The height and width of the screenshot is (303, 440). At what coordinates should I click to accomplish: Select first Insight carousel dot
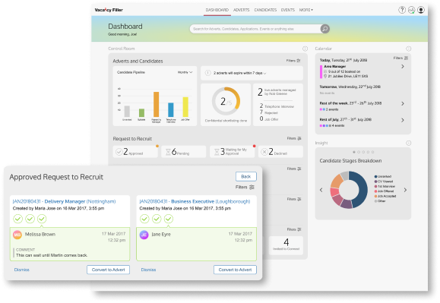tap(354, 152)
